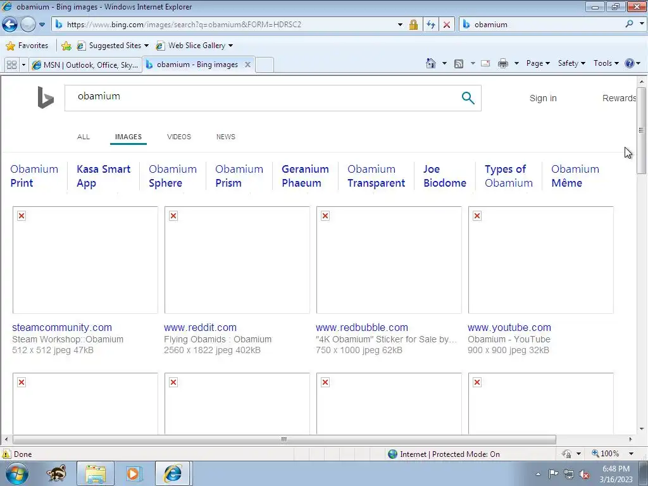This screenshot has height=486, width=648.
Task: Open the steamcommunity.com image thumbnail
Action: [x=85, y=260]
